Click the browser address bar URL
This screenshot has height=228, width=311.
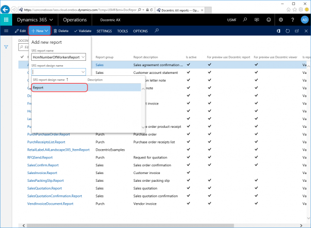point(80,10)
